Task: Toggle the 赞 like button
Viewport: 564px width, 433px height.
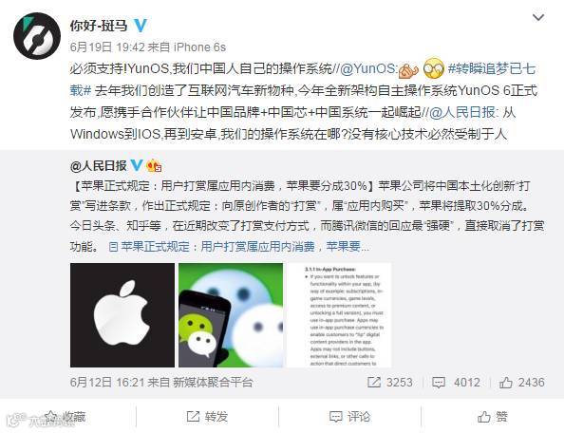Action: click(493, 417)
